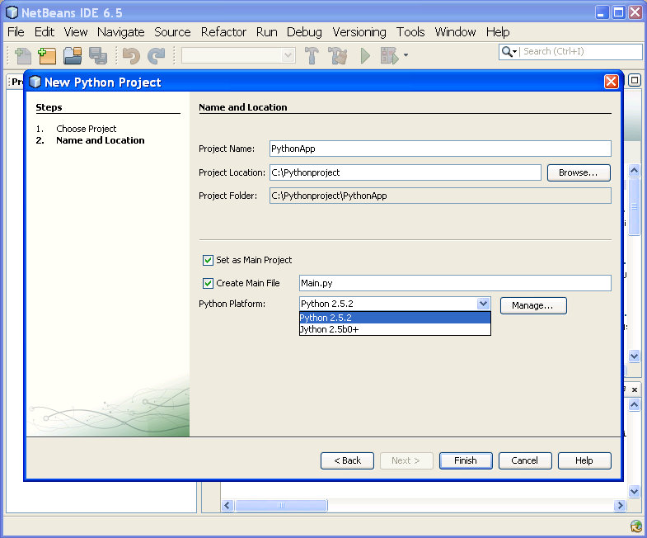
Task: Click the Redo toolbar icon
Action: click(157, 56)
